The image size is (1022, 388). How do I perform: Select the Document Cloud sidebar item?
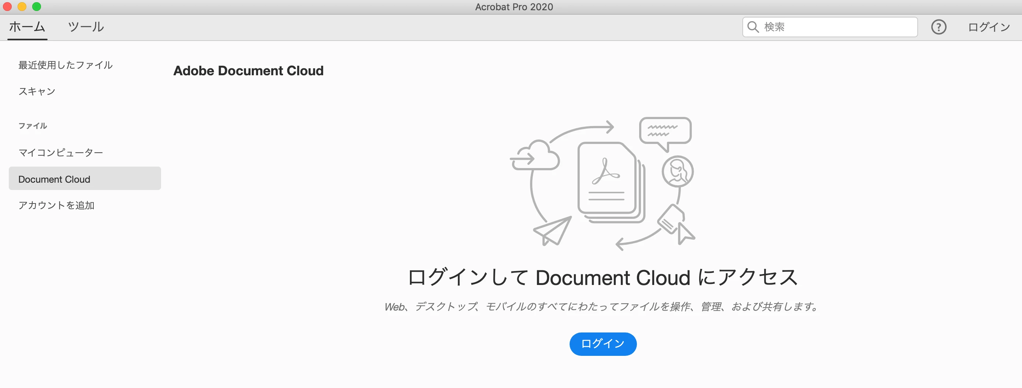(85, 179)
